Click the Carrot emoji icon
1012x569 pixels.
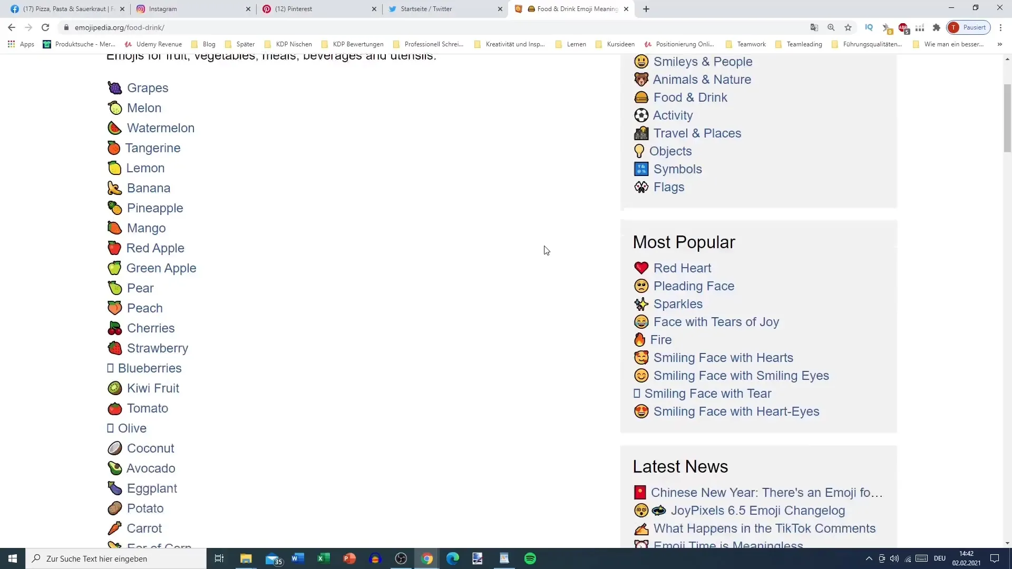114,528
